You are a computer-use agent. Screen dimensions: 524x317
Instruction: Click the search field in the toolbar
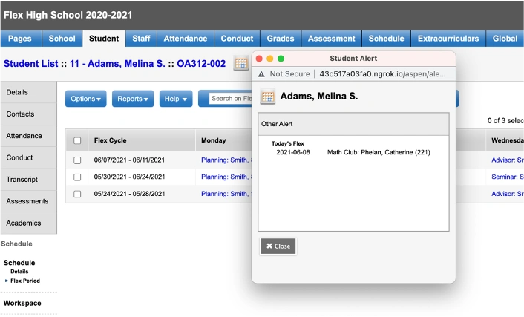[230, 99]
